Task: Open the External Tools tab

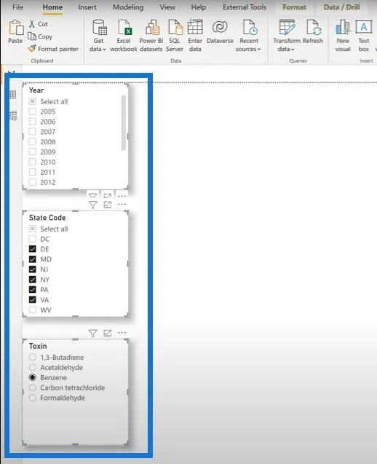Action: click(x=245, y=7)
